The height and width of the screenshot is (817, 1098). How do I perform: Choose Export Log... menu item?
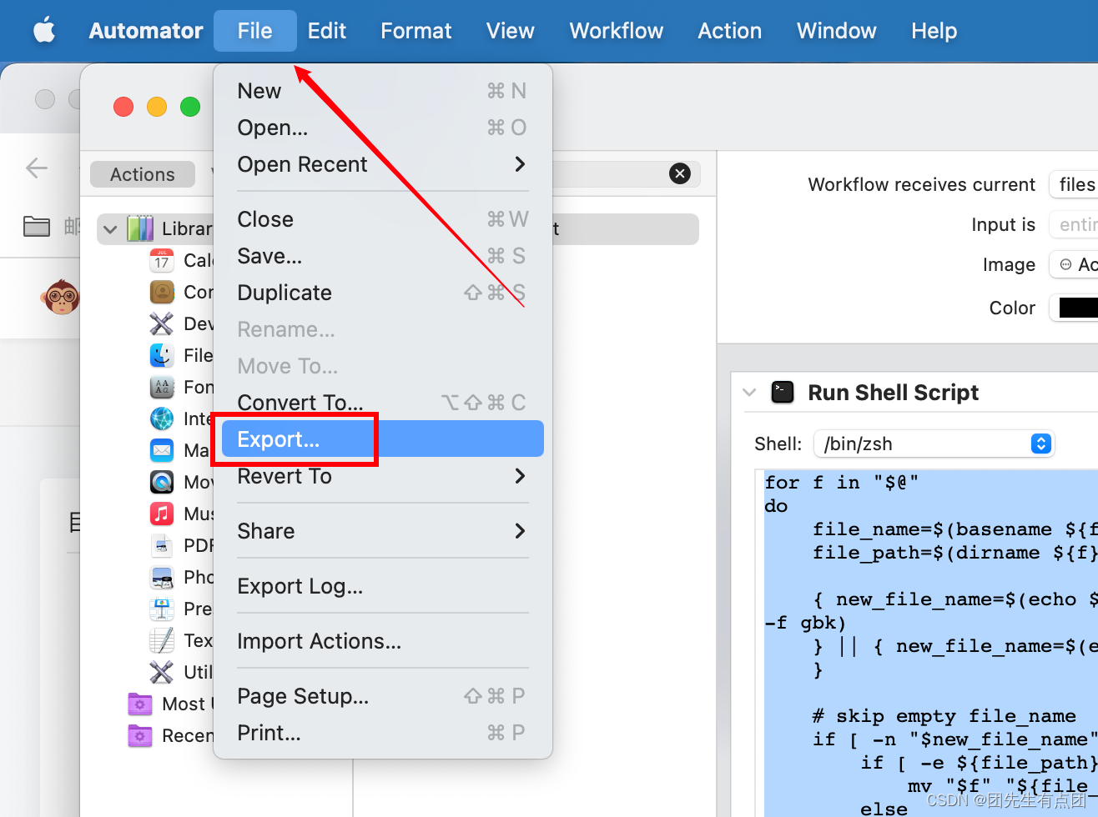click(x=382, y=586)
